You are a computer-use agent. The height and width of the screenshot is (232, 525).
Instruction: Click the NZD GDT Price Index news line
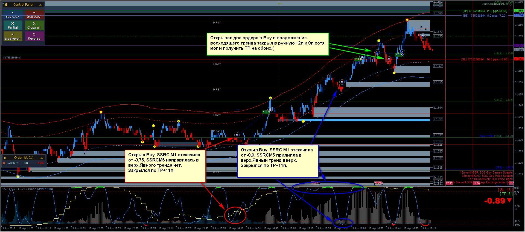tap(490, 179)
